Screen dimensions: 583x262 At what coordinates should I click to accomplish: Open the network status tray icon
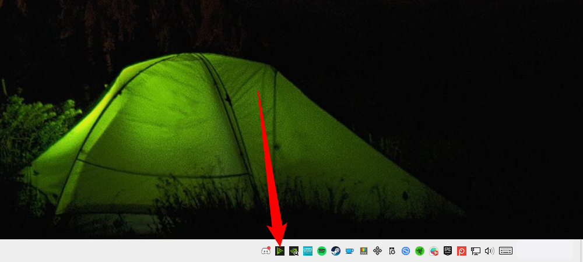pyautogui.click(x=476, y=252)
